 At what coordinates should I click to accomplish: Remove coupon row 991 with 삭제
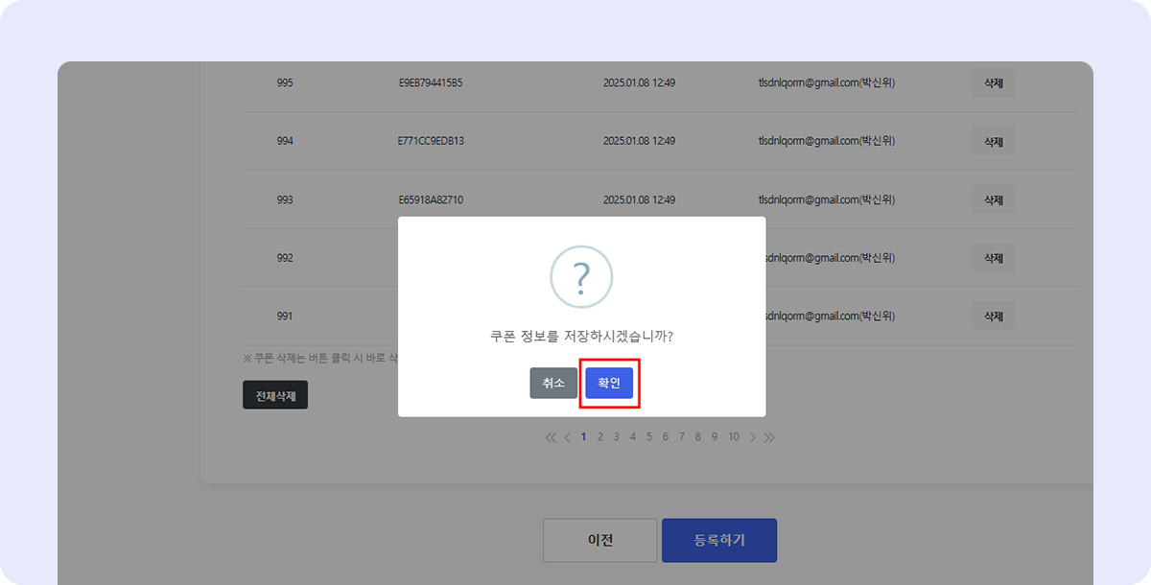(x=993, y=316)
